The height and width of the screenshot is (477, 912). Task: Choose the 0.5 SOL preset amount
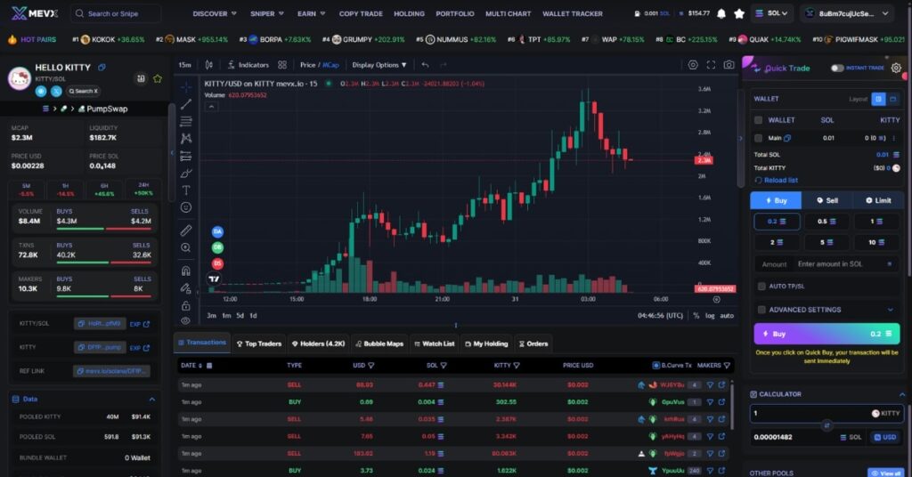point(826,222)
